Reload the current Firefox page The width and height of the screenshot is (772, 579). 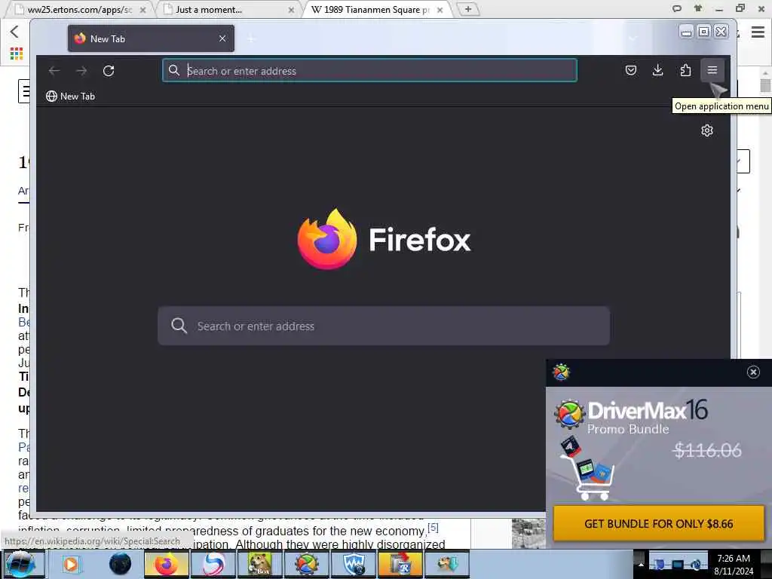tap(109, 71)
